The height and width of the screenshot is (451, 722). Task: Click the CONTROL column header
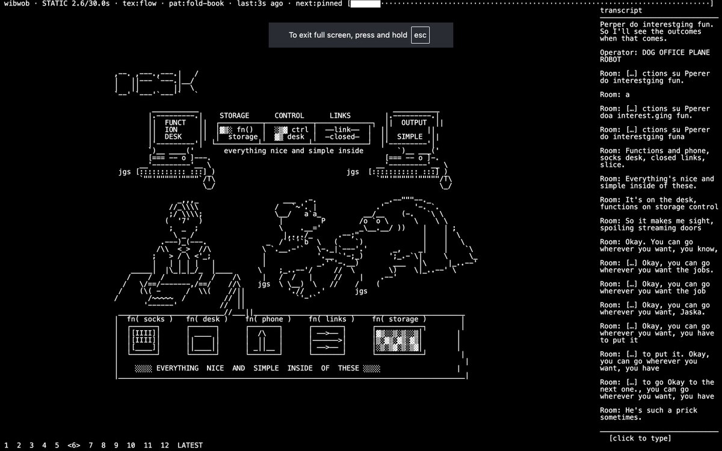click(289, 115)
